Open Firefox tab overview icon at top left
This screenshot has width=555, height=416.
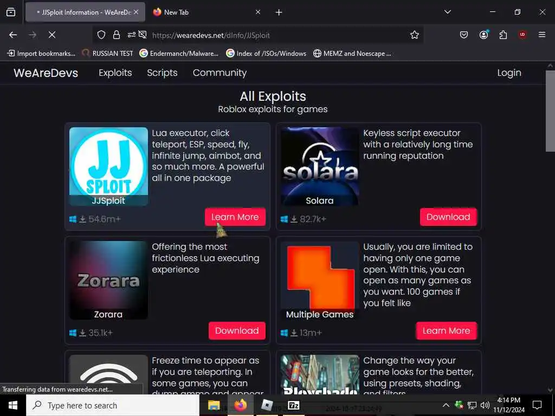11,12
